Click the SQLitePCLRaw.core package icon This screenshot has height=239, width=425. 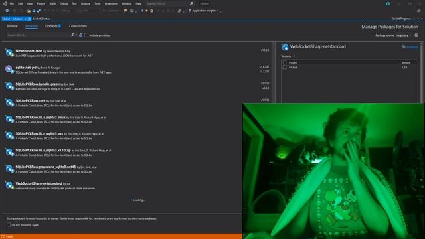click(9, 102)
